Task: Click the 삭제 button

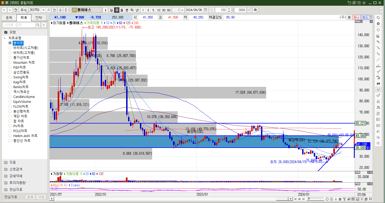Action: pos(41,197)
